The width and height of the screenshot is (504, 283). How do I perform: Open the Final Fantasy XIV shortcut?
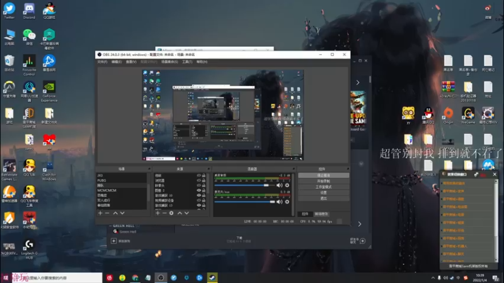(488, 116)
